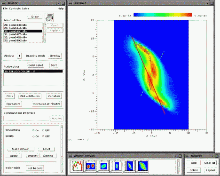Select the third icon box plot thumbnail
Viewport: 220px width, 176px height.
(103, 166)
